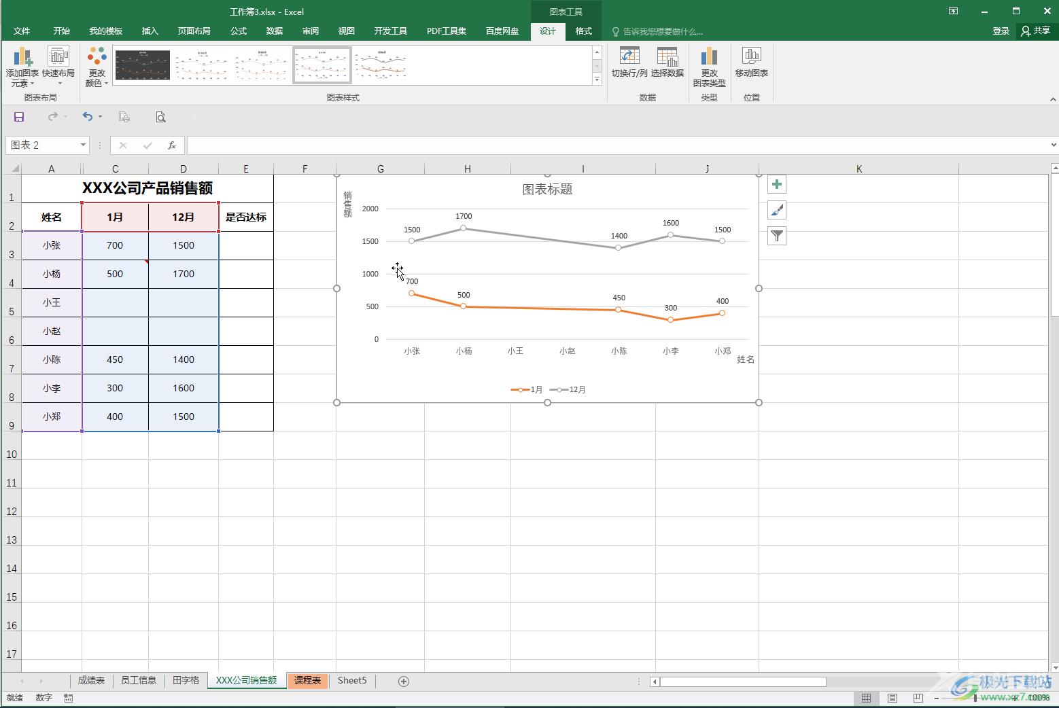Select cell containing 1700 in table
The height and width of the screenshot is (708, 1059).
point(183,274)
